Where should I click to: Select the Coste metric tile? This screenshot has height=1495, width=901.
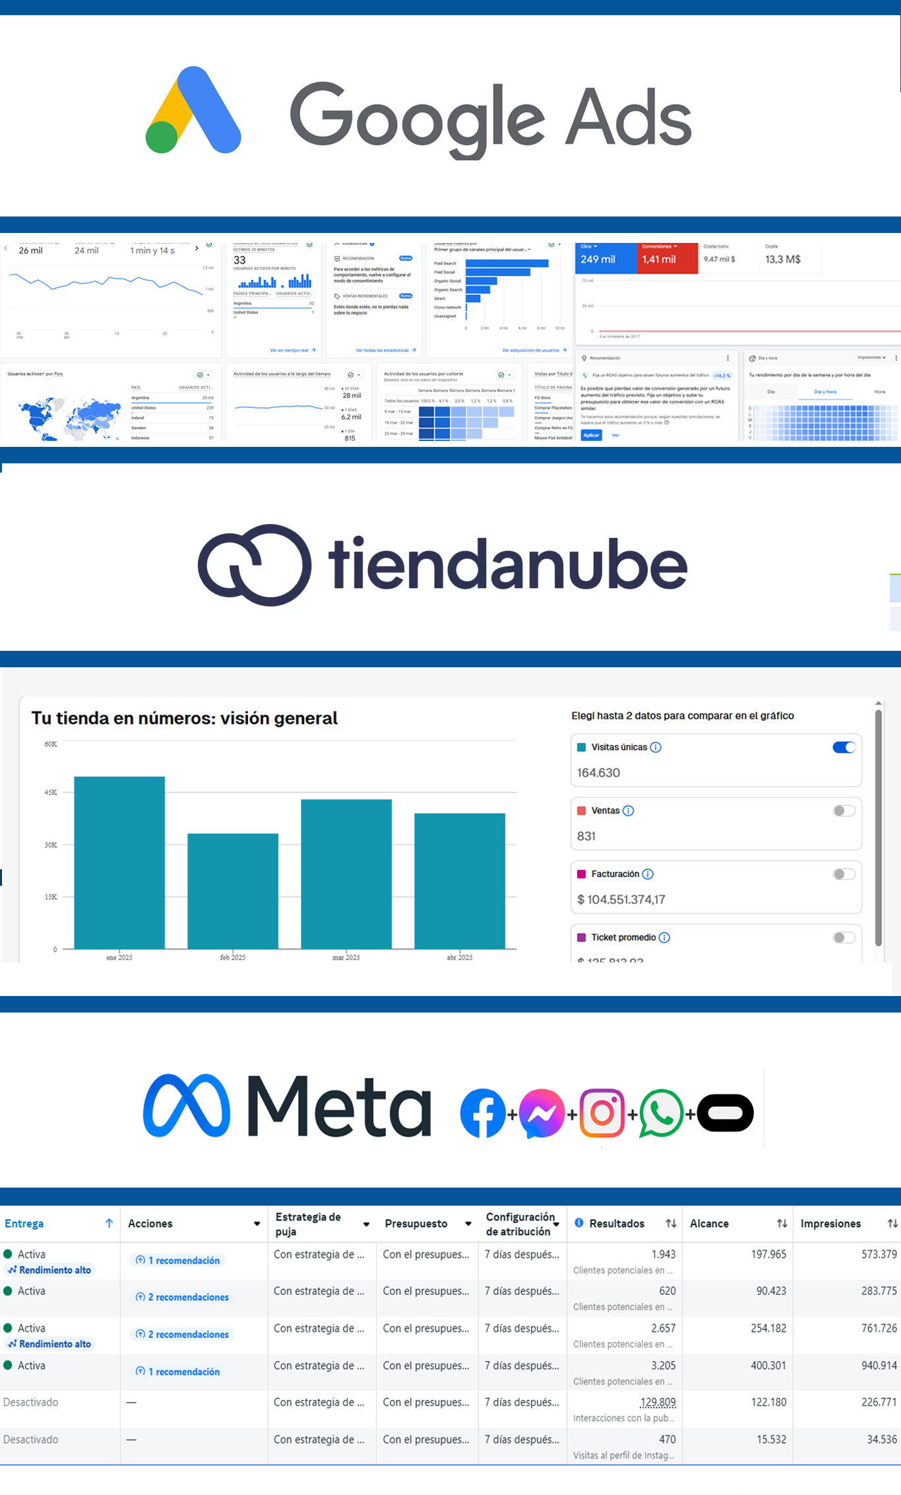point(790,257)
